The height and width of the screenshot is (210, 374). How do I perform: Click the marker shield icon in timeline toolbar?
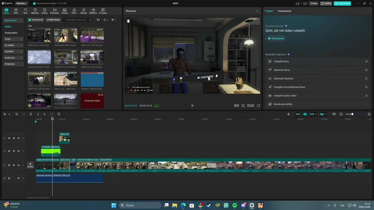coord(59,114)
